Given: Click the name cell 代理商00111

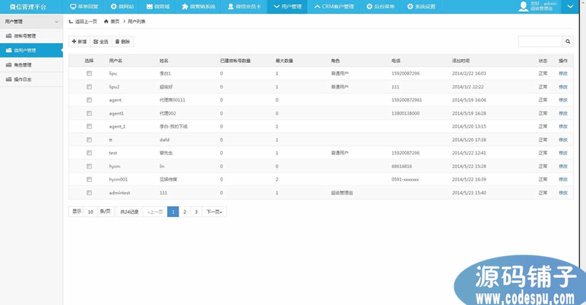Looking at the screenshot, I should [x=172, y=100].
